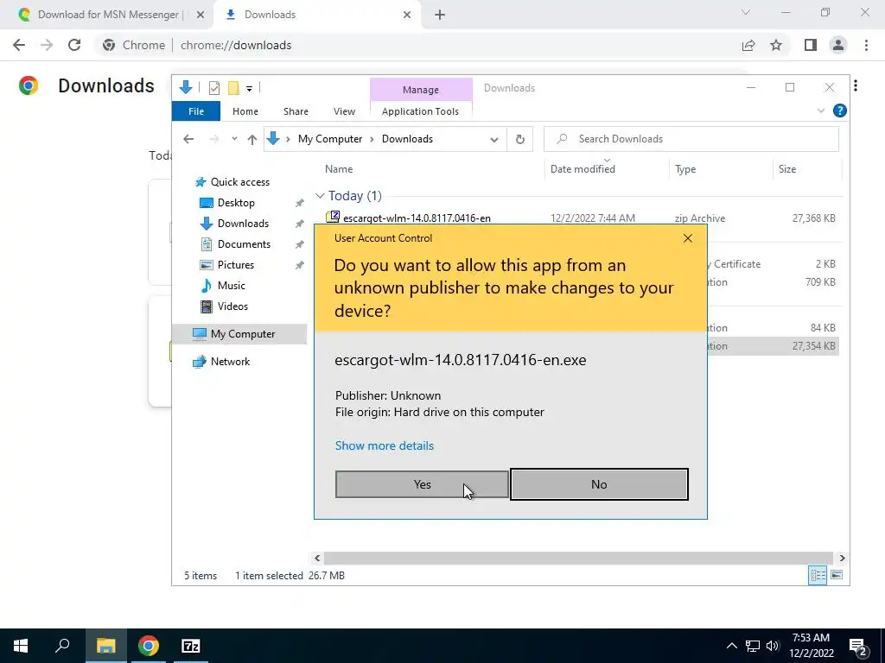This screenshot has height=663, width=885.
Task: Close the Downloads Chrome tab
Action: [x=407, y=15]
